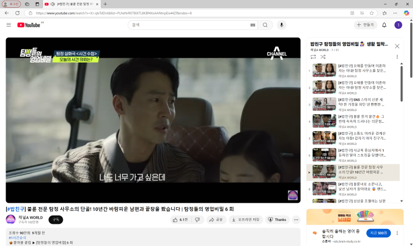Open playlist item 8 불륜녀로 소문나고
The height and width of the screenshot is (246, 413).
tap(353, 189)
